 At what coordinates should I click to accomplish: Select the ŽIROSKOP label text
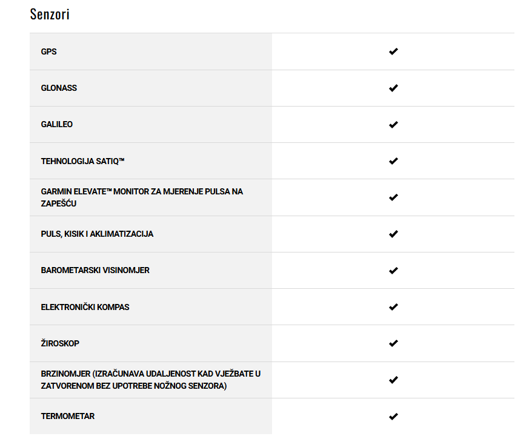[x=60, y=343]
